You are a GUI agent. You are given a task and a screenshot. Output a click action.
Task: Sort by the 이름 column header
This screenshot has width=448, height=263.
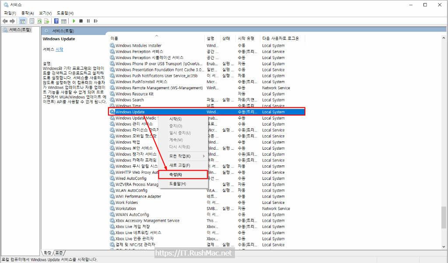(x=157, y=39)
